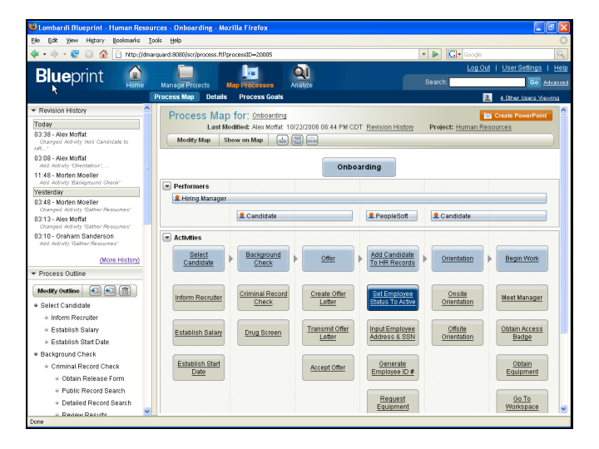Click the first indent icon beside Modify Outline
599x449 pixels.
(94, 290)
